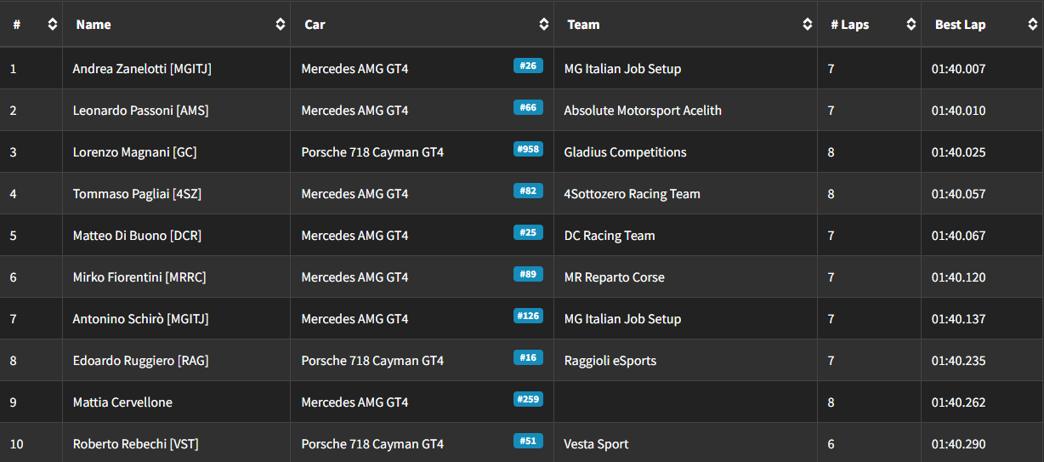Screen dimensions: 1044x462
Task: Click the #26 car number badge
Action: click(528, 66)
